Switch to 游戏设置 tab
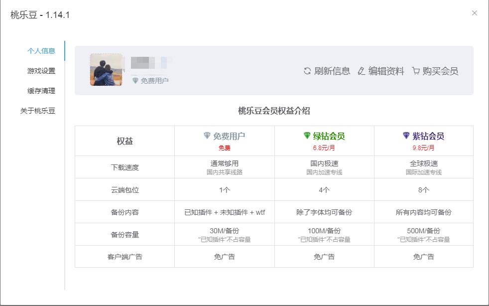 [x=41, y=71]
